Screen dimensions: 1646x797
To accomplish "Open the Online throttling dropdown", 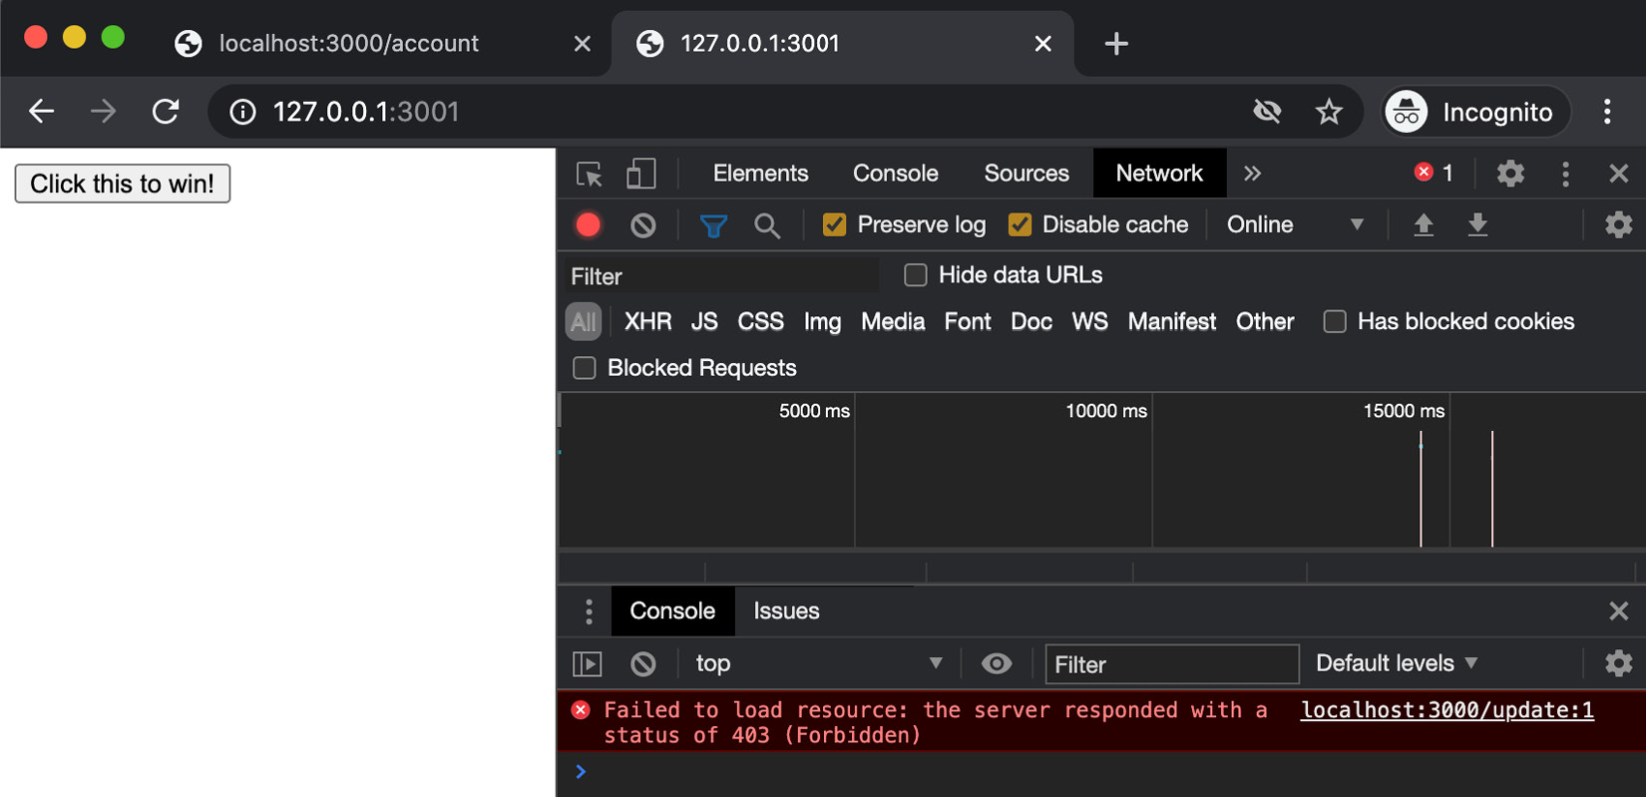I will click(1295, 225).
